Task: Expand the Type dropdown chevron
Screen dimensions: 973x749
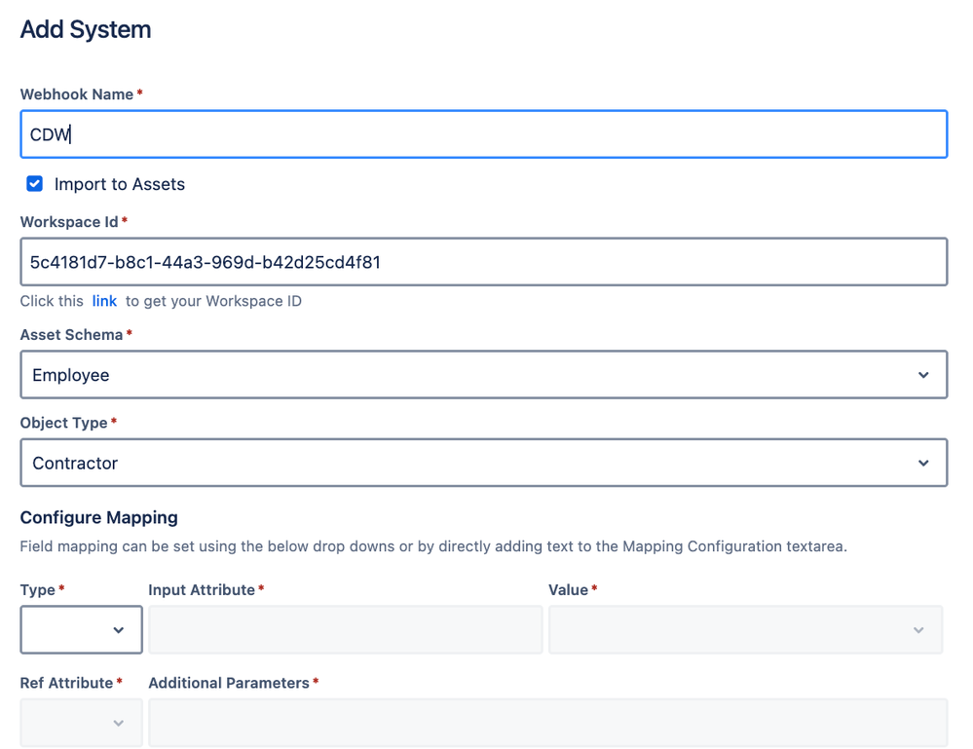Action: [118, 630]
